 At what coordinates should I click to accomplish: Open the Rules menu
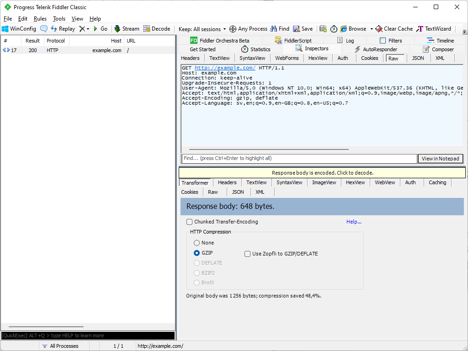click(x=40, y=19)
